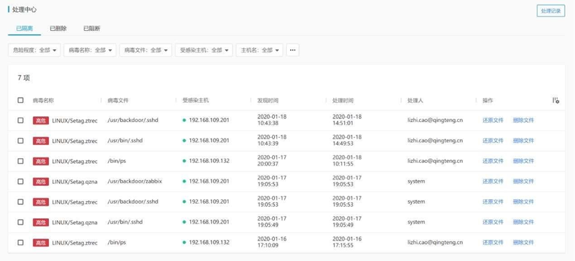
Task: Click the 高危 badge in the first table row
Action: [41, 120]
